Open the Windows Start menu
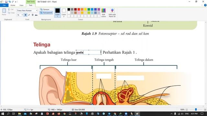207x116 pixels. click(x=3, y=114)
